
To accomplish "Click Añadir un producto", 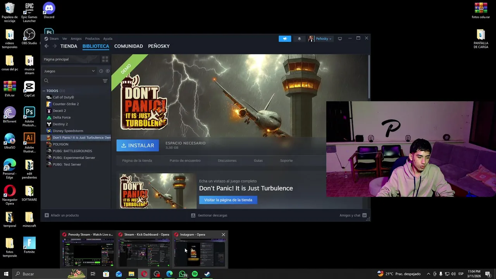I will pyautogui.click(x=62, y=215).
